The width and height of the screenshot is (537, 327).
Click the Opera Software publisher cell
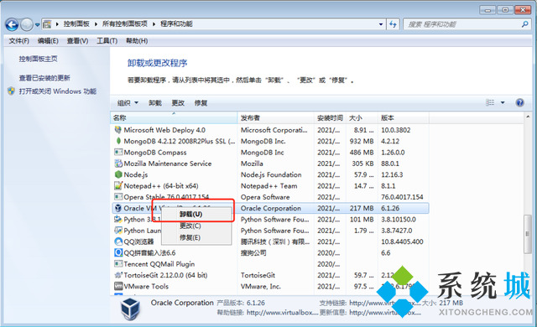[x=265, y=197]
